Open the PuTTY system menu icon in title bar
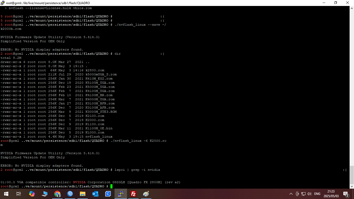354x199 pixels. point(3,3)
